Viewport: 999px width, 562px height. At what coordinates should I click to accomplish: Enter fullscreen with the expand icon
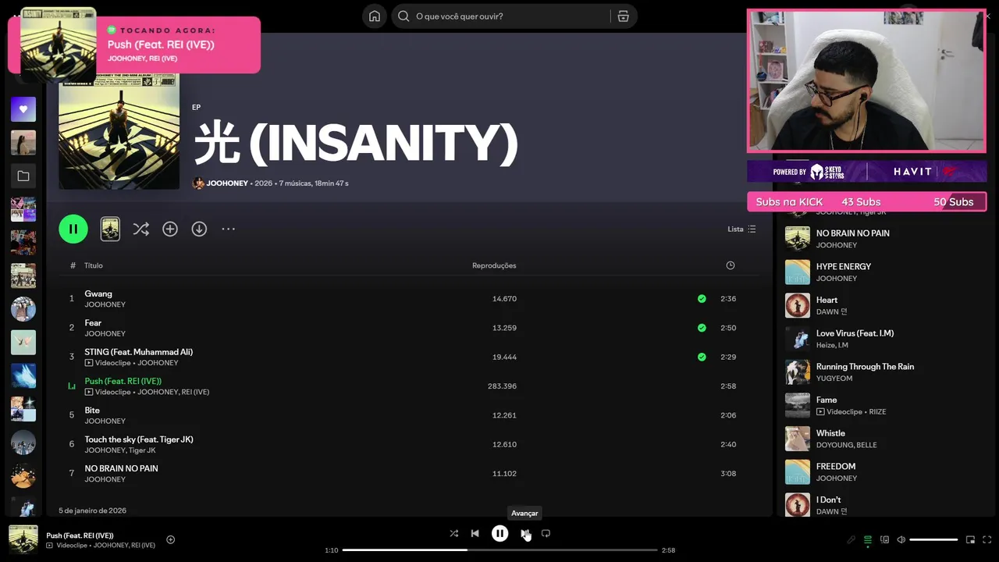coord(987,539)
